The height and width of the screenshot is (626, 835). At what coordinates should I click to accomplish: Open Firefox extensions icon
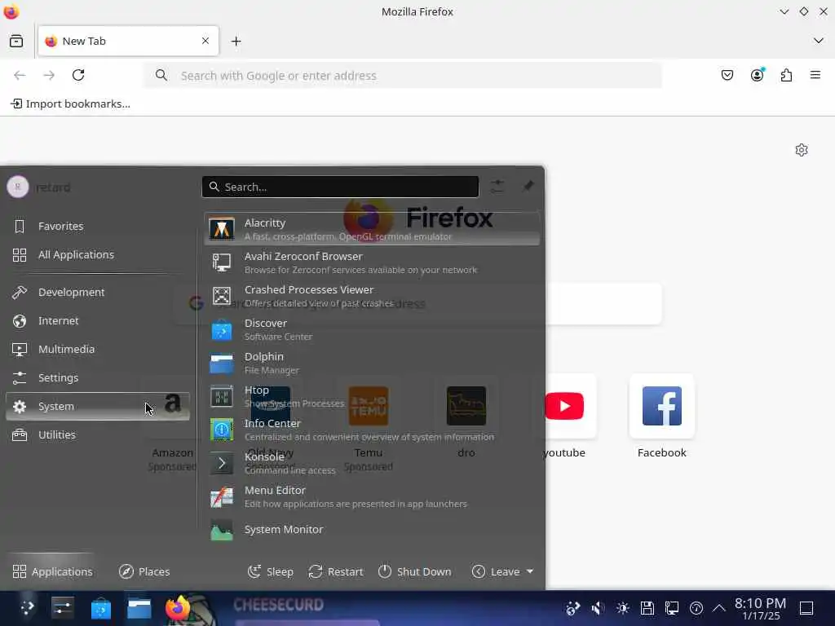pos(787,75)
